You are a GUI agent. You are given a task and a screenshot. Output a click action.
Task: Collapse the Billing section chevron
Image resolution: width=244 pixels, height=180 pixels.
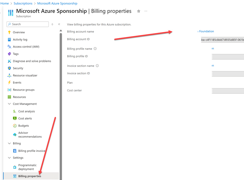click(x=9, y=143)
